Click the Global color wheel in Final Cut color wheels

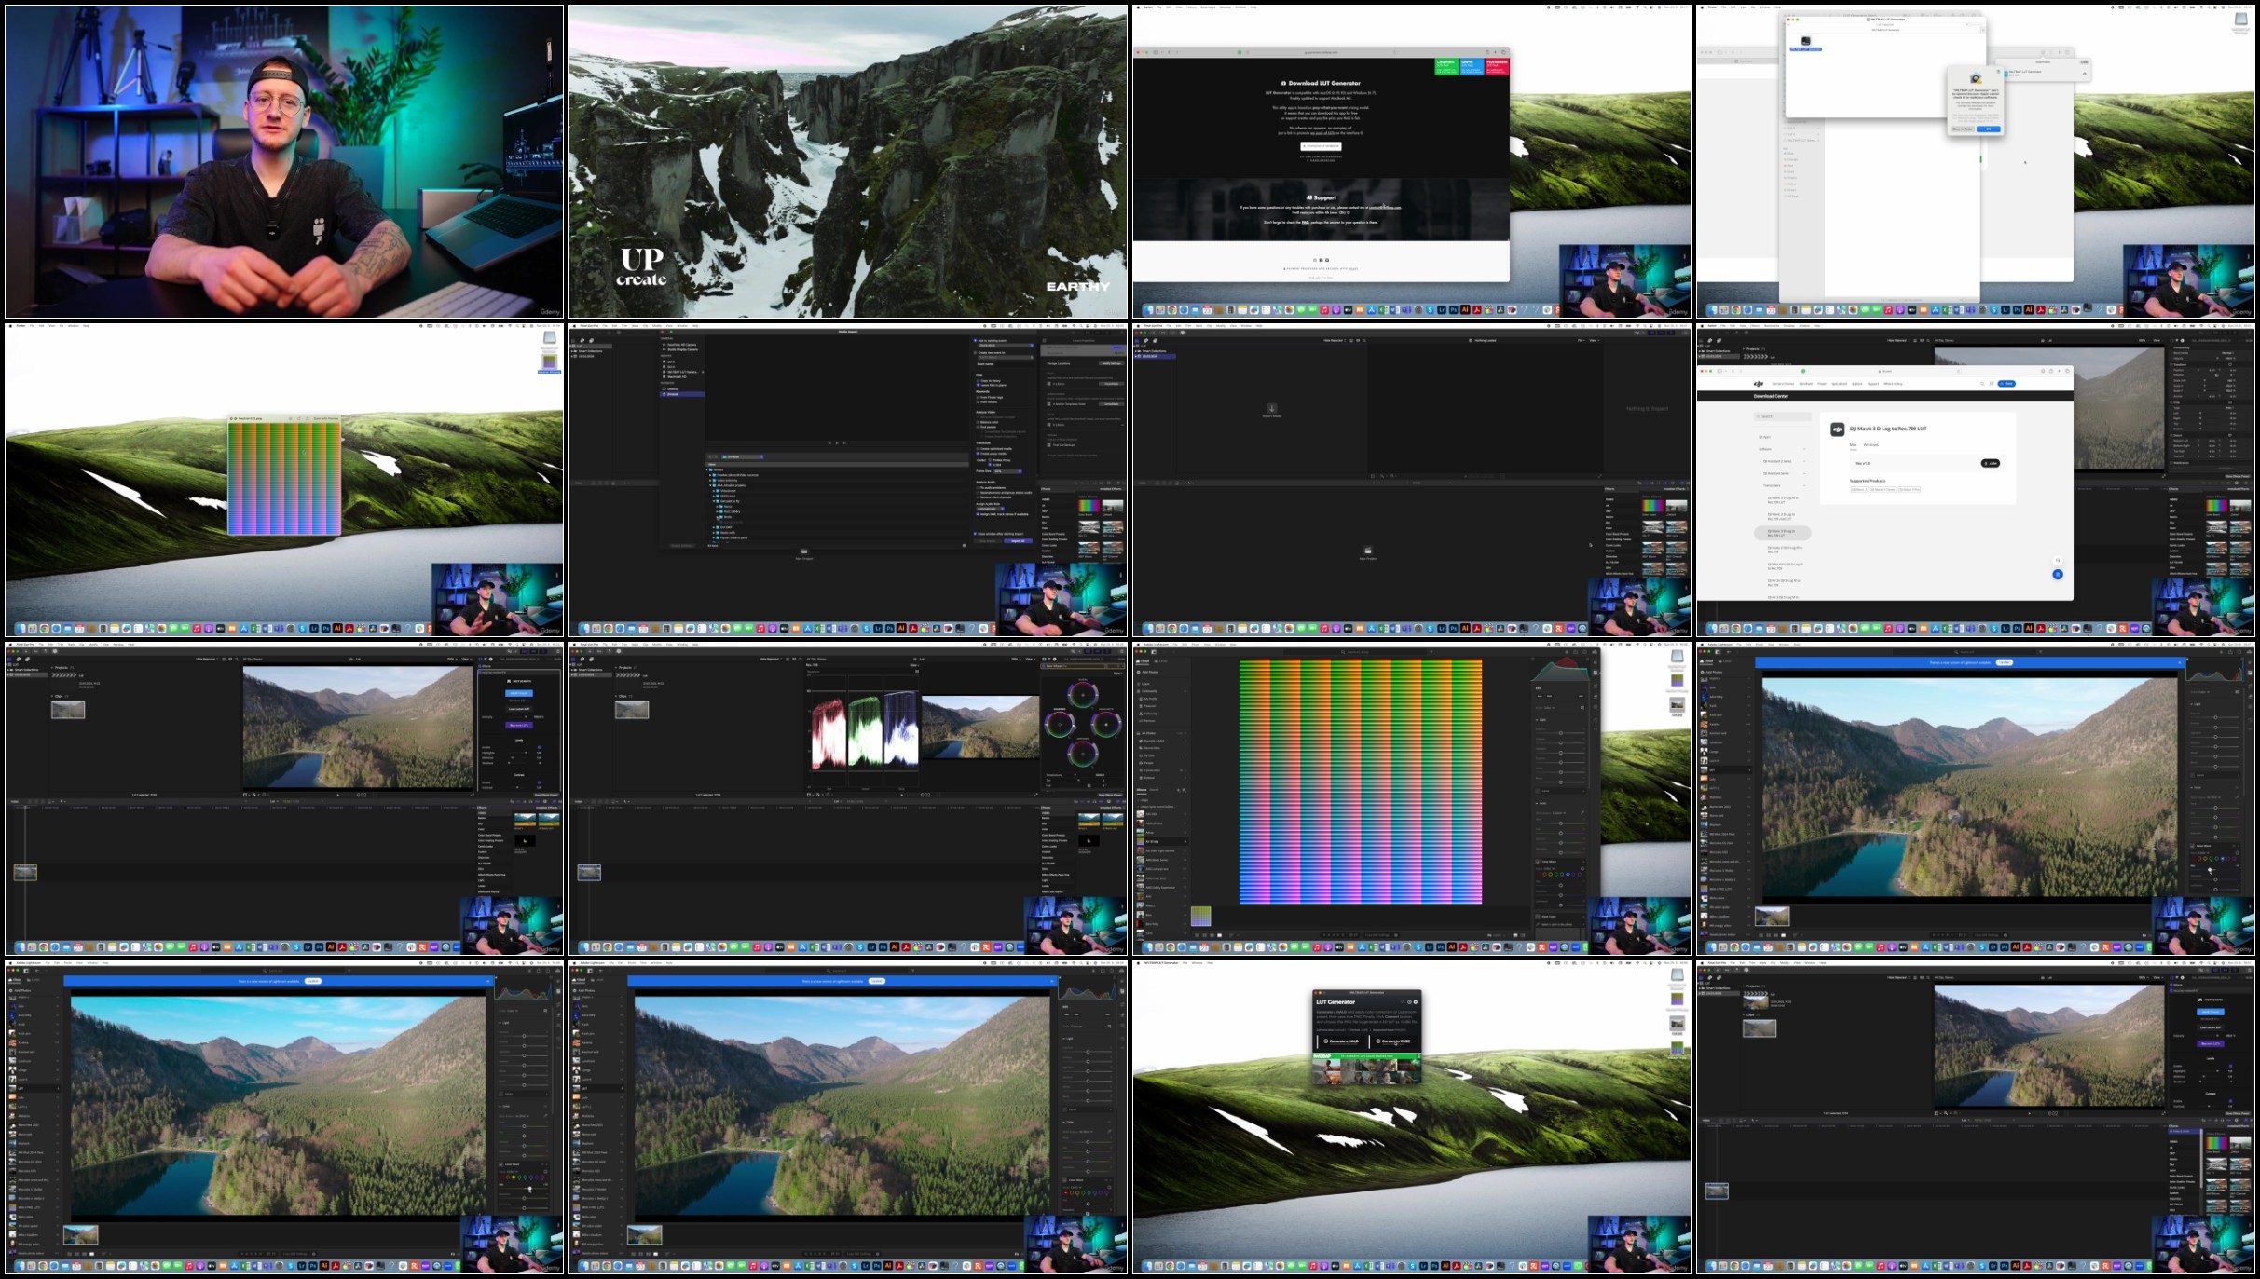coord(1082,694)
